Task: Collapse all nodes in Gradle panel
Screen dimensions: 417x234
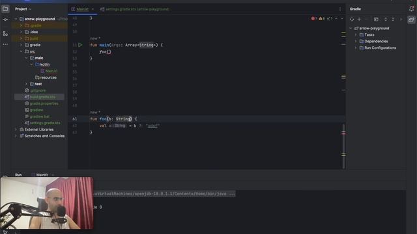Action: pyautogui.click(x=393, y=19)
